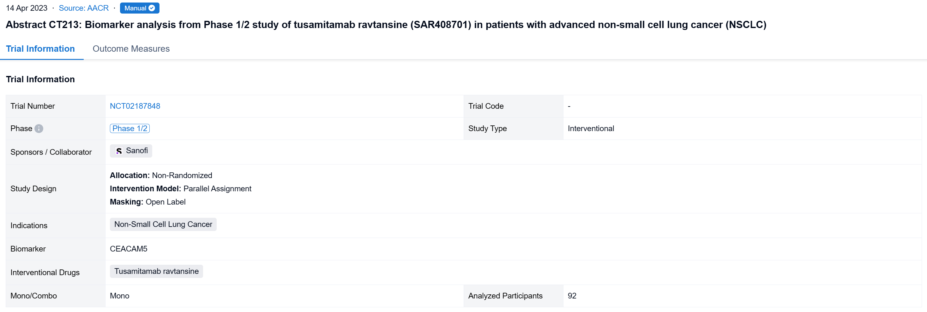This screenshot has width=927, height=312.
Task: Select the Non-Small Cell Lung Cancer tag
Action: [x=163, y=224]
